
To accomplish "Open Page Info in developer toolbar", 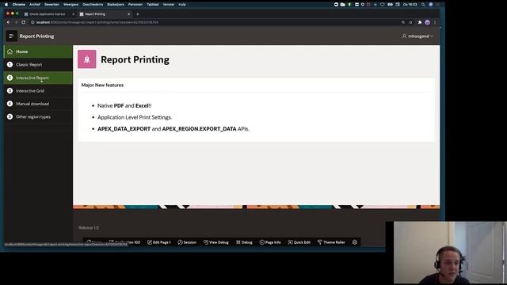I will [270, 242].
